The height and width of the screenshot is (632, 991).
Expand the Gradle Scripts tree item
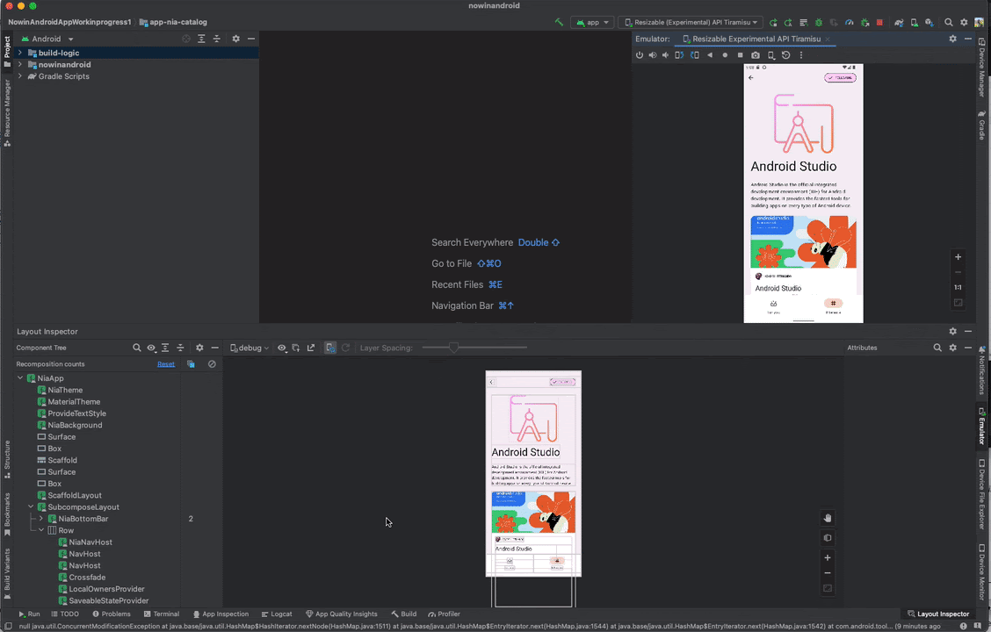coord(19,76)
